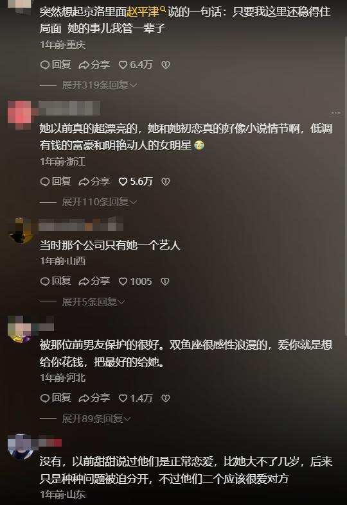Click broken heart on the 河北 comment
The image size is (347, 505).
point(165,398)
